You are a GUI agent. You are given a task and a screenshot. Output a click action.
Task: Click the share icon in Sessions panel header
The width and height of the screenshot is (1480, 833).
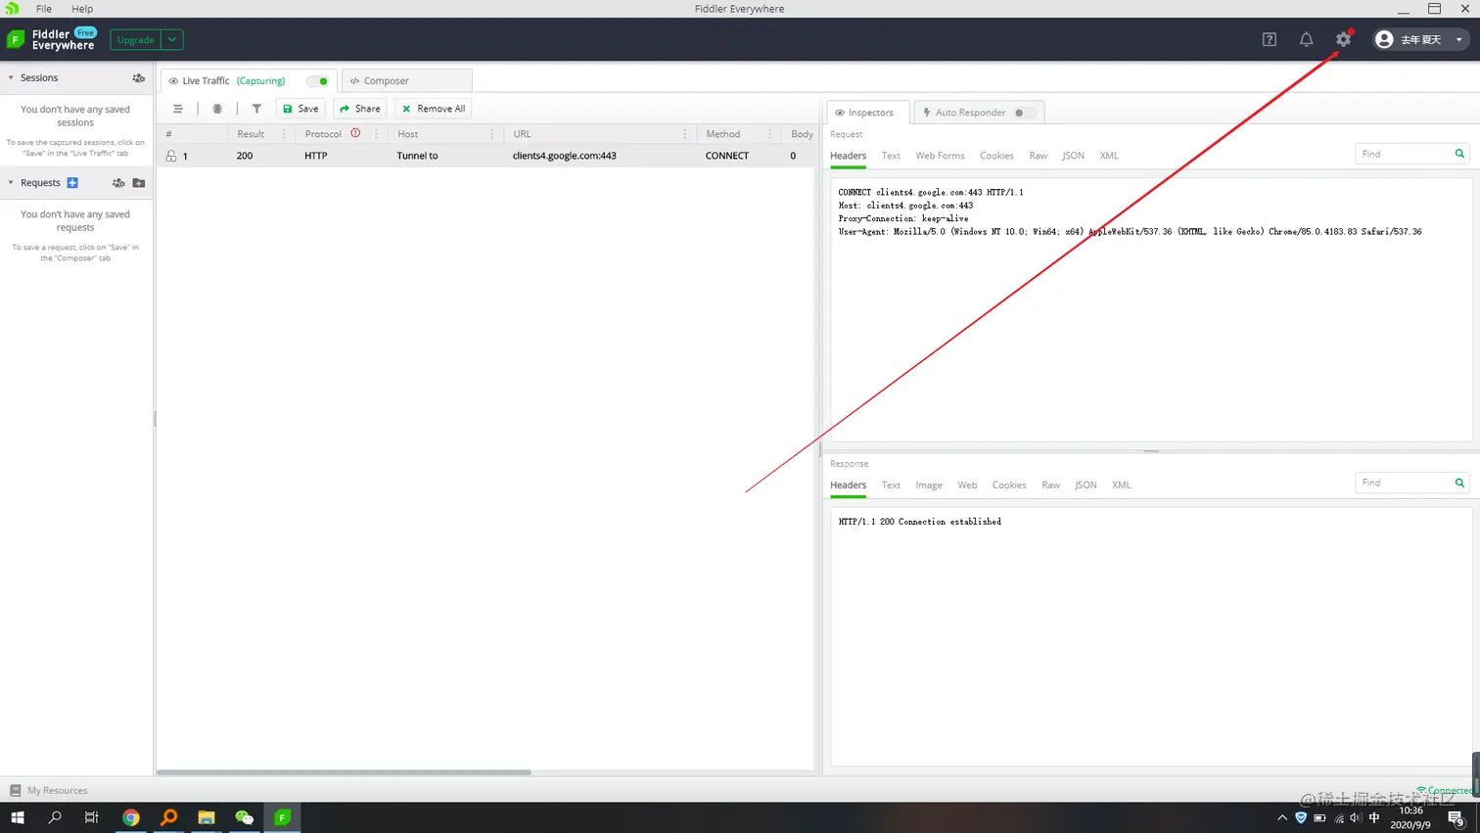click(139, 77)
